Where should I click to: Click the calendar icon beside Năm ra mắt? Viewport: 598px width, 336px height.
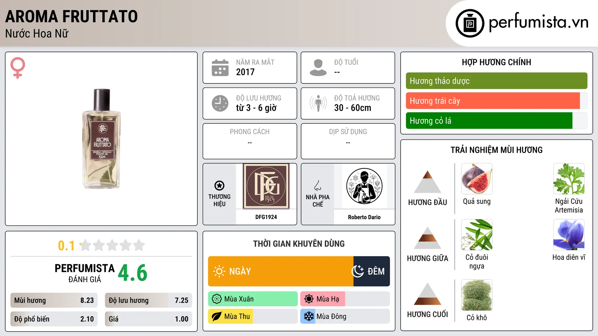(220, 68)
